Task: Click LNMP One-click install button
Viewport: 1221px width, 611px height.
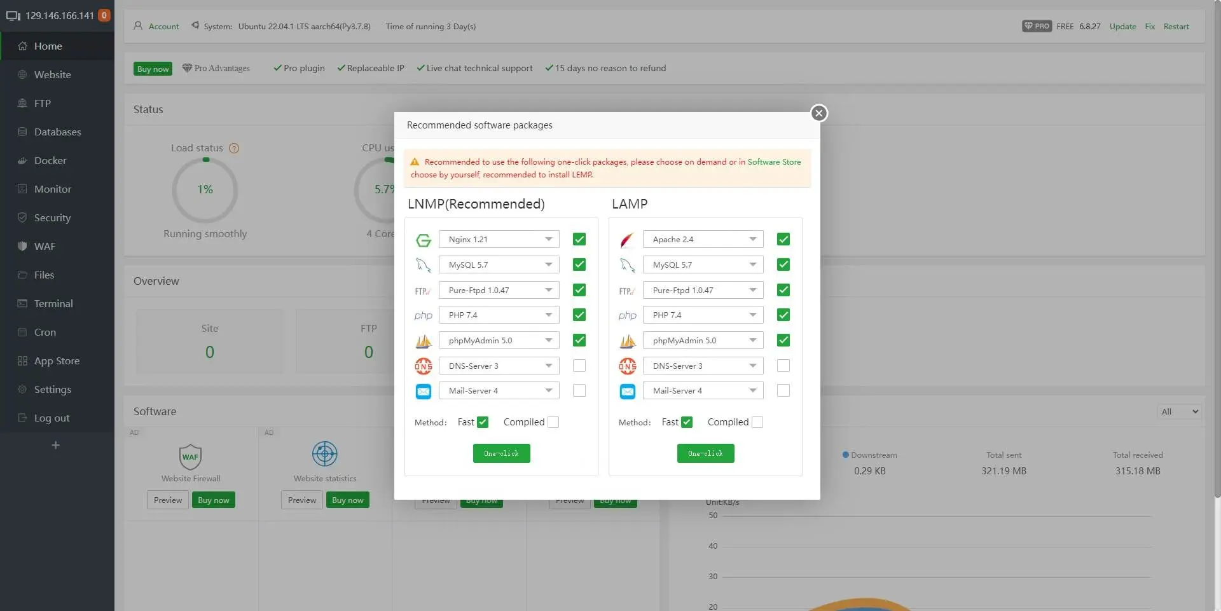Action: [x=501, y=453]
